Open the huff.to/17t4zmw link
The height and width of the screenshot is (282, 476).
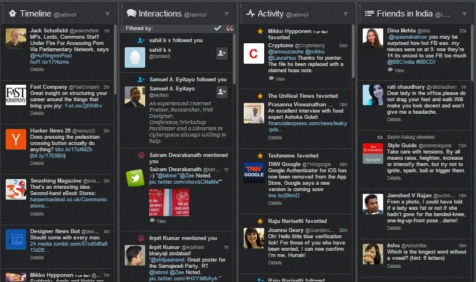tap(50, 62)
